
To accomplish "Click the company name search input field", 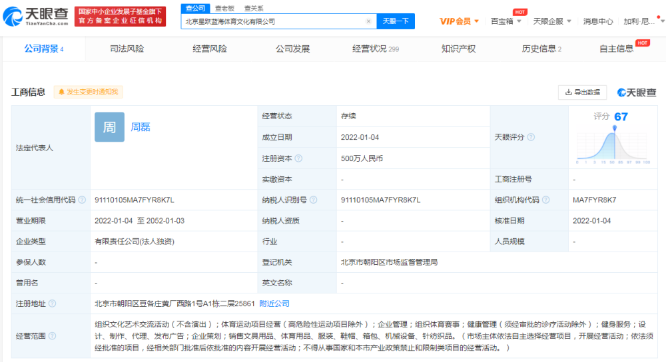I will pyautogui.click(x=273, y=21).
